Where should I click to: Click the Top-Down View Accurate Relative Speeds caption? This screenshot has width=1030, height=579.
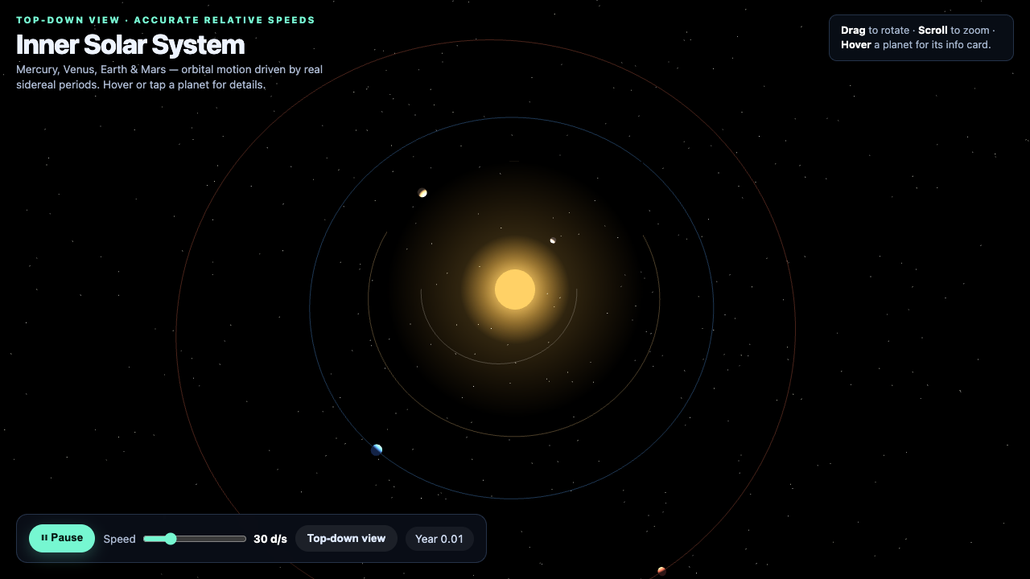(166, 20)
